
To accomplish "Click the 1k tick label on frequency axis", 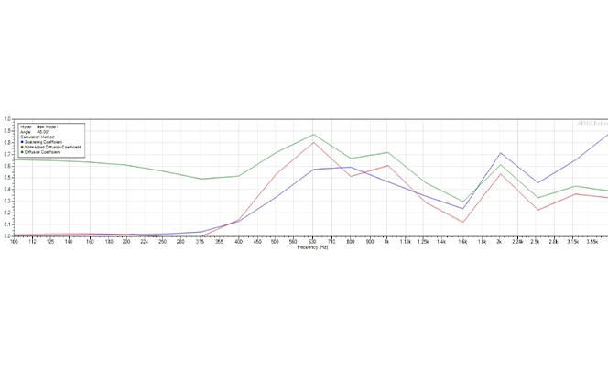I will click(x=388, y=242).
